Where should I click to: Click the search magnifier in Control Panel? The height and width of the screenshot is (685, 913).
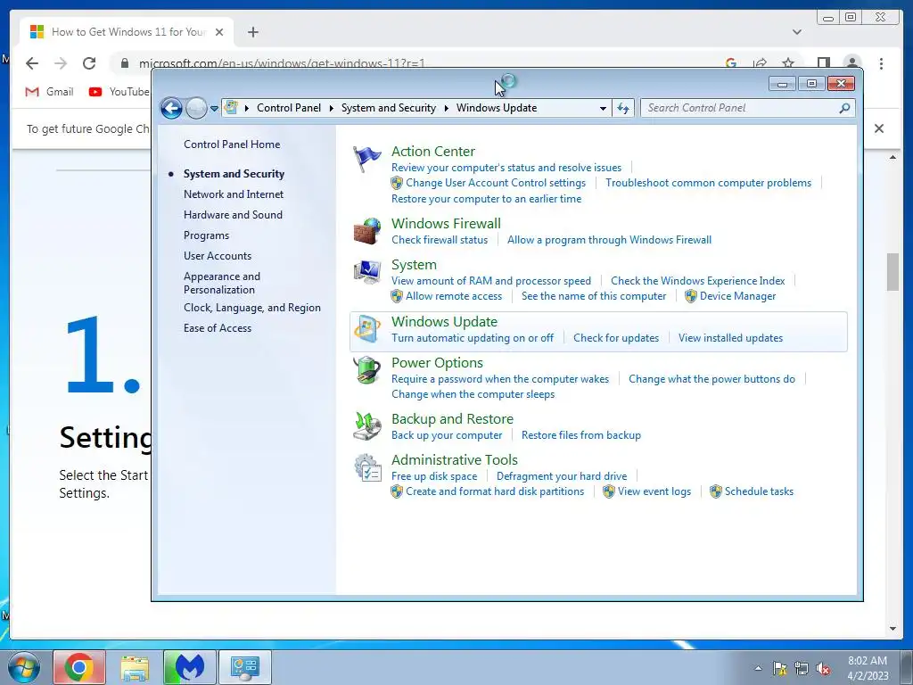(844, 108)
